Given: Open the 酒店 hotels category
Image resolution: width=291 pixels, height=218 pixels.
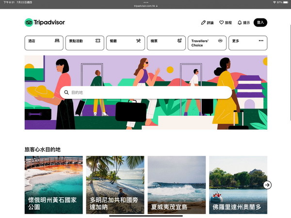Looking at the screenshot, I should pos(44,43).
